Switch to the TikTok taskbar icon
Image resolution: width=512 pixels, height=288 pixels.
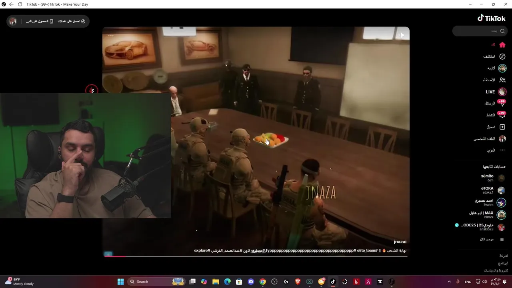click(333, 282)
